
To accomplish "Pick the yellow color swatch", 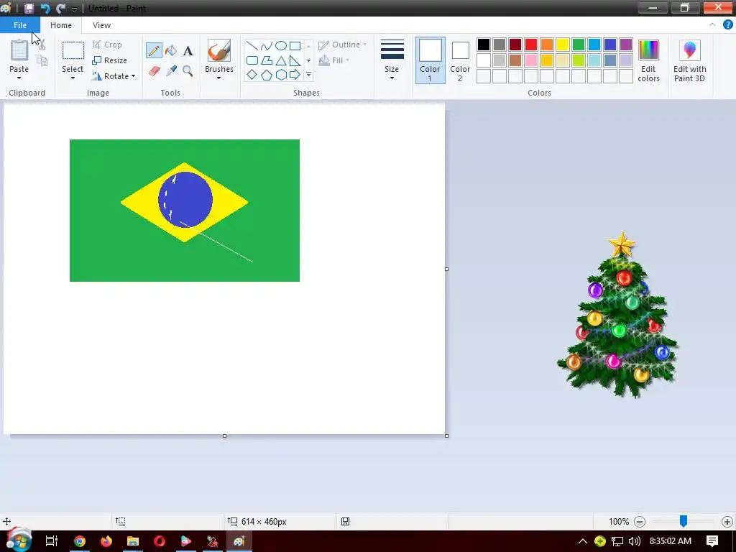I will [x=562, y=45].
